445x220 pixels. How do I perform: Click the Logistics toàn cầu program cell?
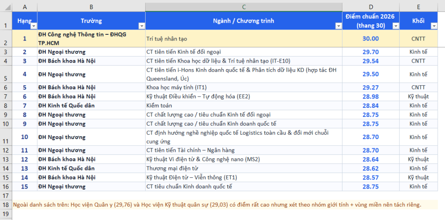(x=244, y=137)
